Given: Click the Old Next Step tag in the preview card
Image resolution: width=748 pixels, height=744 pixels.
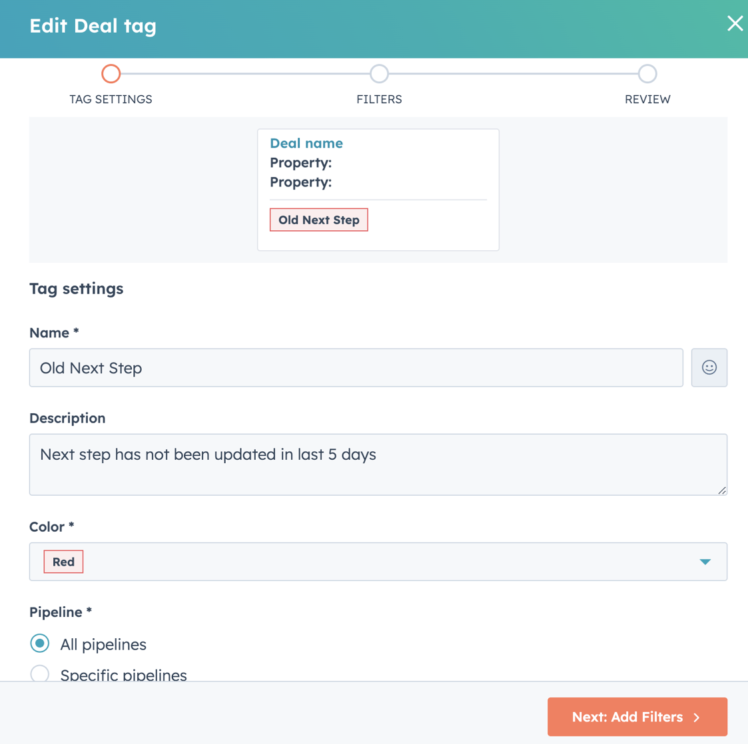Looking at the screenshot, I should 318,220.
